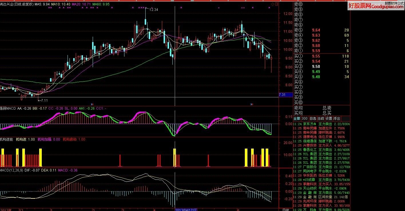Select the 卖⑤ row priced 9.64
Viewport: 405px width, 211px height.
[322, 30]
